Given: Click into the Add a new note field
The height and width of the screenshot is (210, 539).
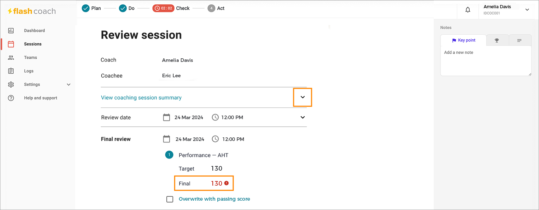Looking at the screenshot, I should [x=486, y=61].
